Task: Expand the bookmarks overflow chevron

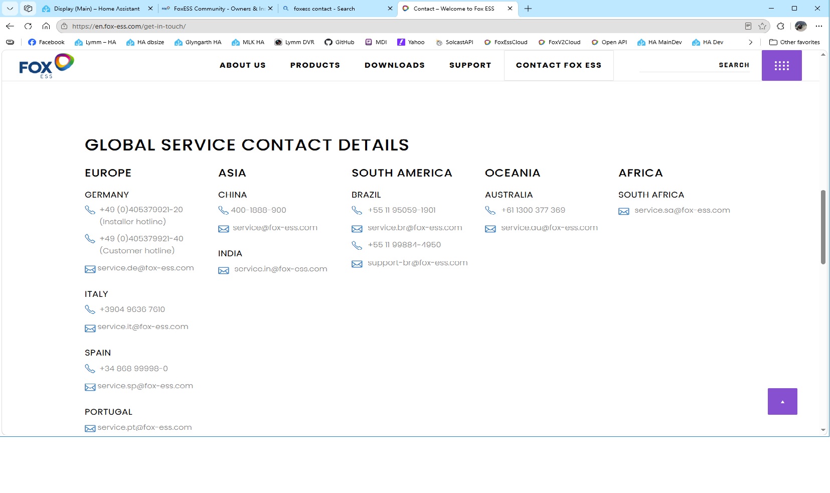Action: (x=750, y=42)
